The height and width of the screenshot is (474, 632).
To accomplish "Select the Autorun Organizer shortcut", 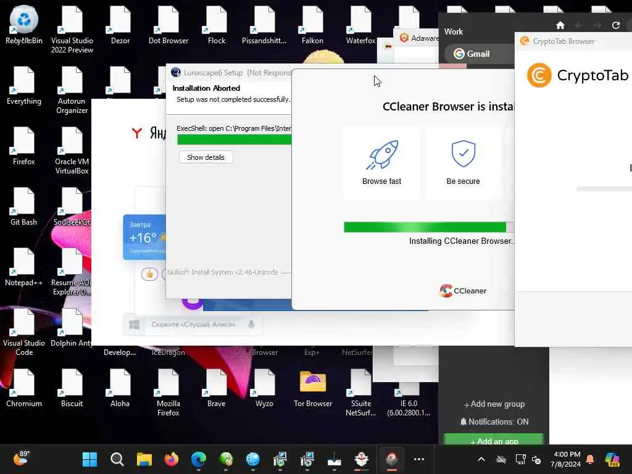I will (72, 90).
